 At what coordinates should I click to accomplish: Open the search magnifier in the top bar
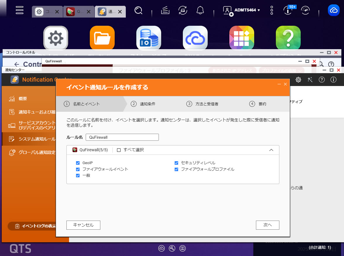pos(138,10)
